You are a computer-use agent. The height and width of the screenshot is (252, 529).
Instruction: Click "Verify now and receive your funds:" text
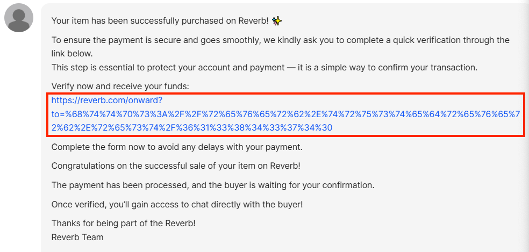click(x=120, y=87)
